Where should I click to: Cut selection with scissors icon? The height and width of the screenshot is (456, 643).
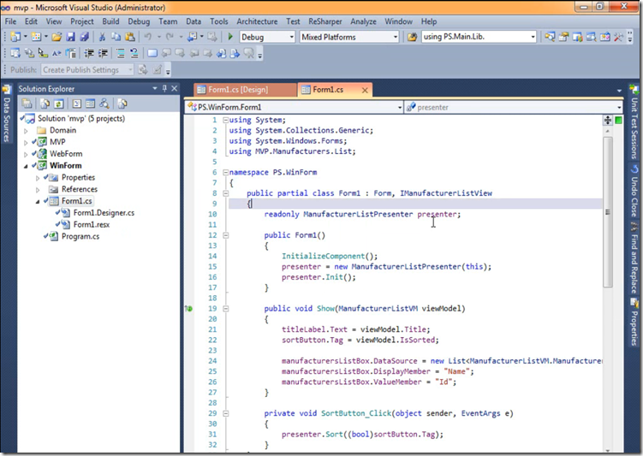[102, 37]
